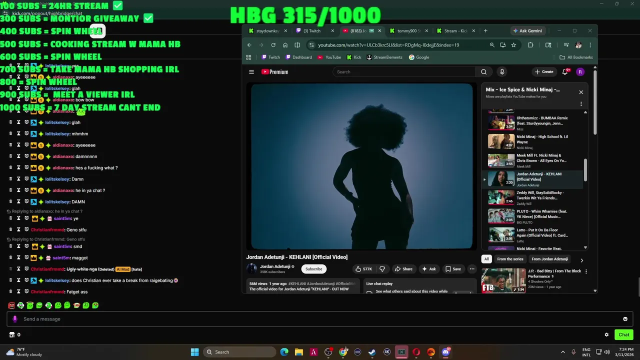Viewport: 640px width, 360px height.
Task: Open the Twitch bookmark
Action: click(270, 57)
